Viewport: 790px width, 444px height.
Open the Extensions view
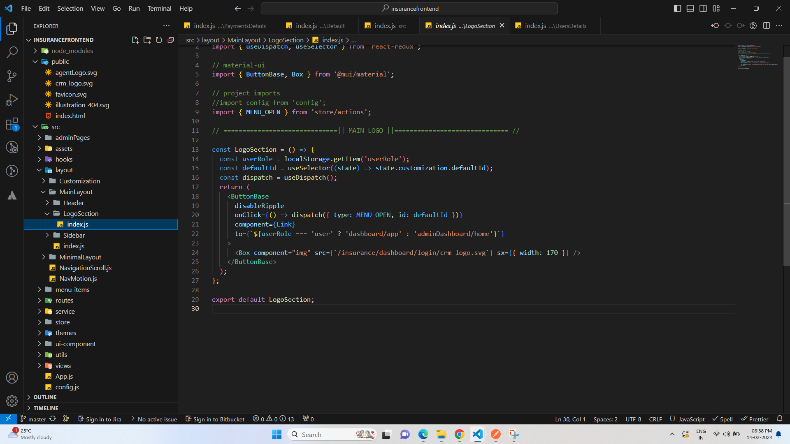(x=12, y=124)
